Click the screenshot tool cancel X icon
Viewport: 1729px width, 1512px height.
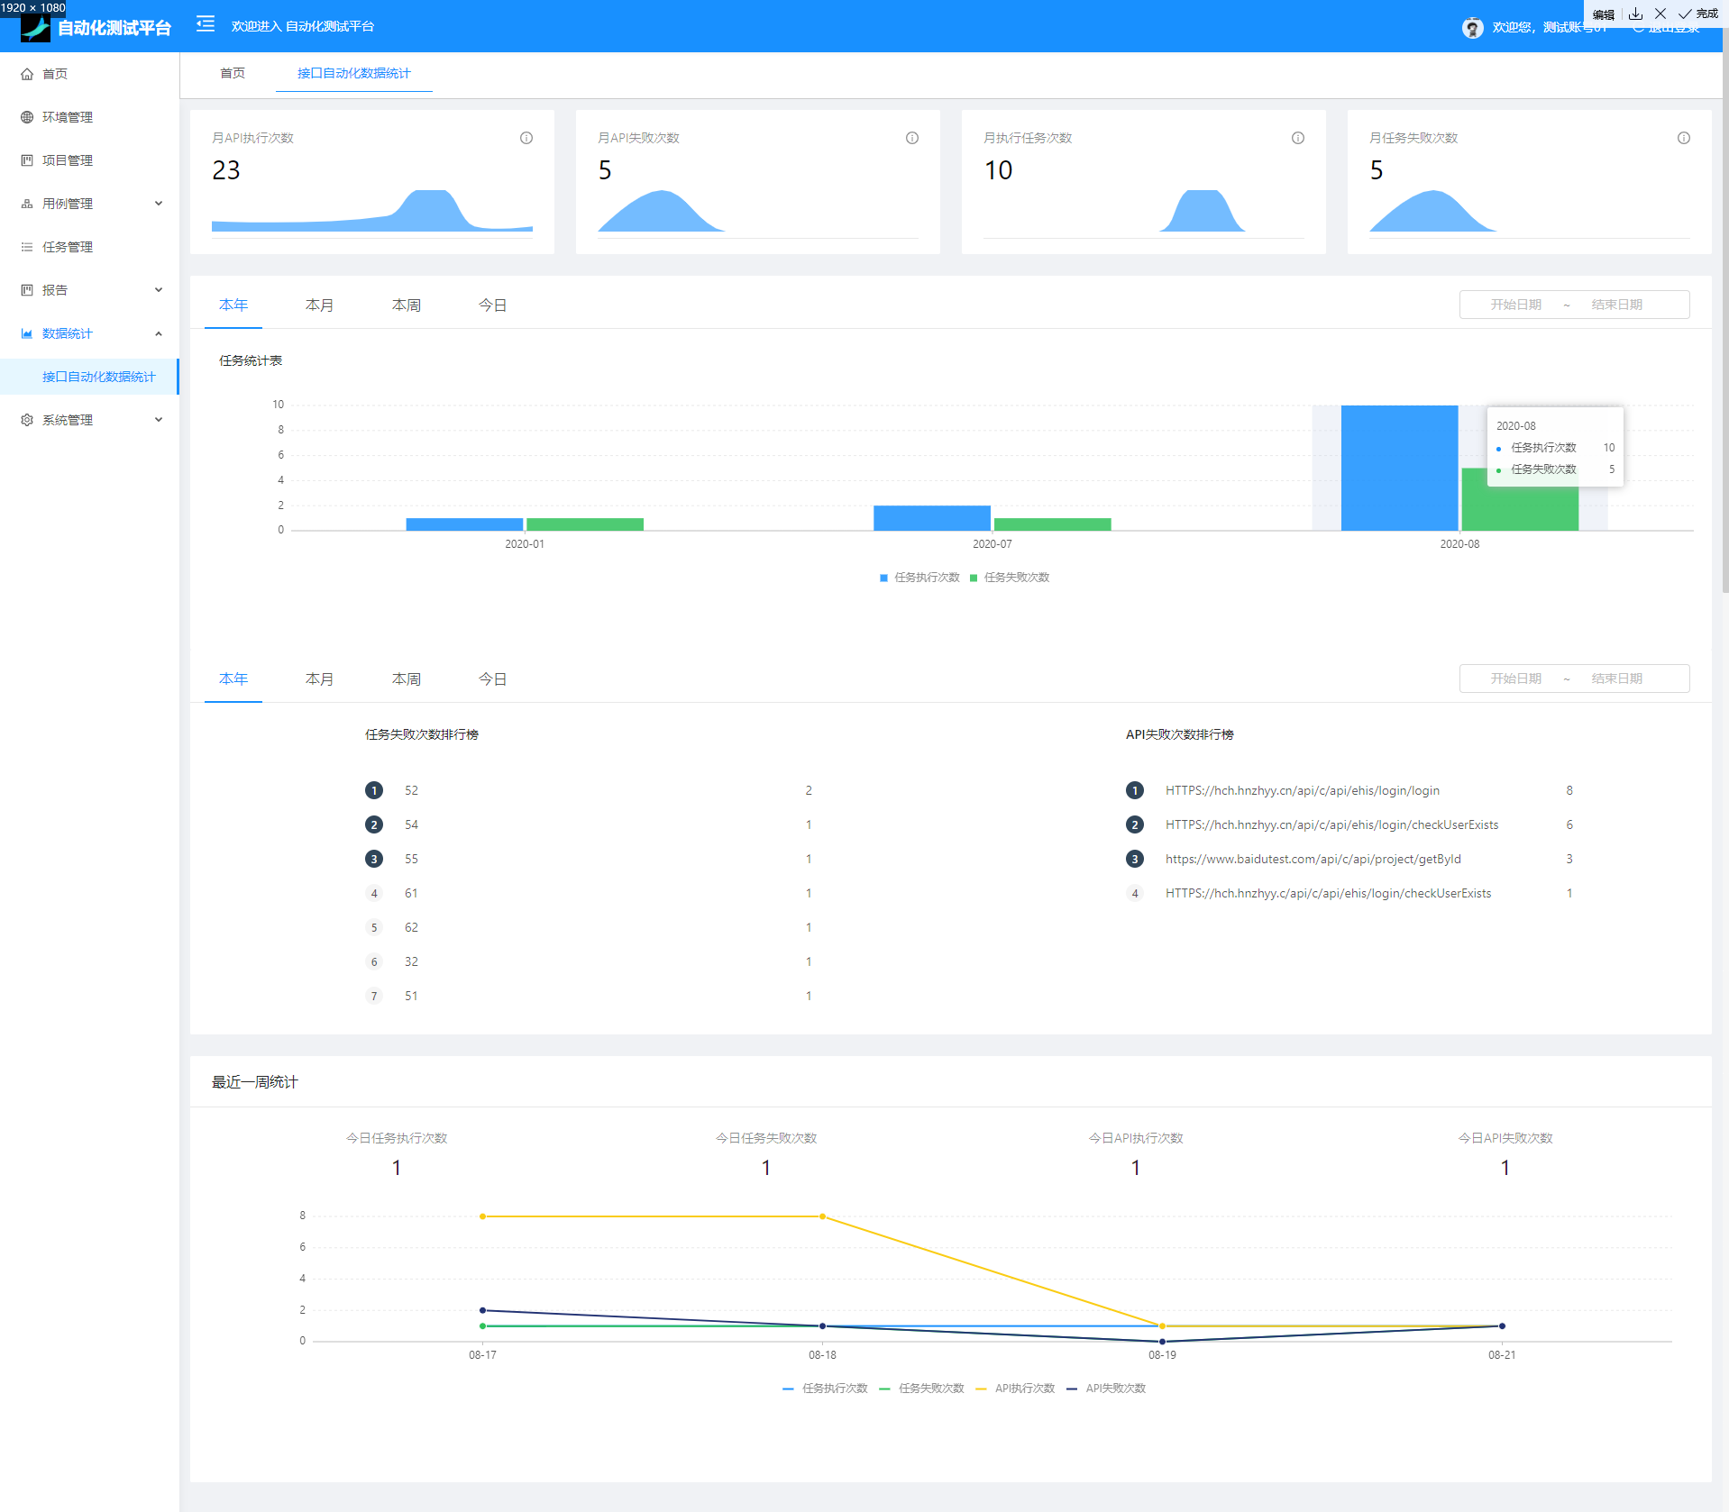[x=1660, y=14]
